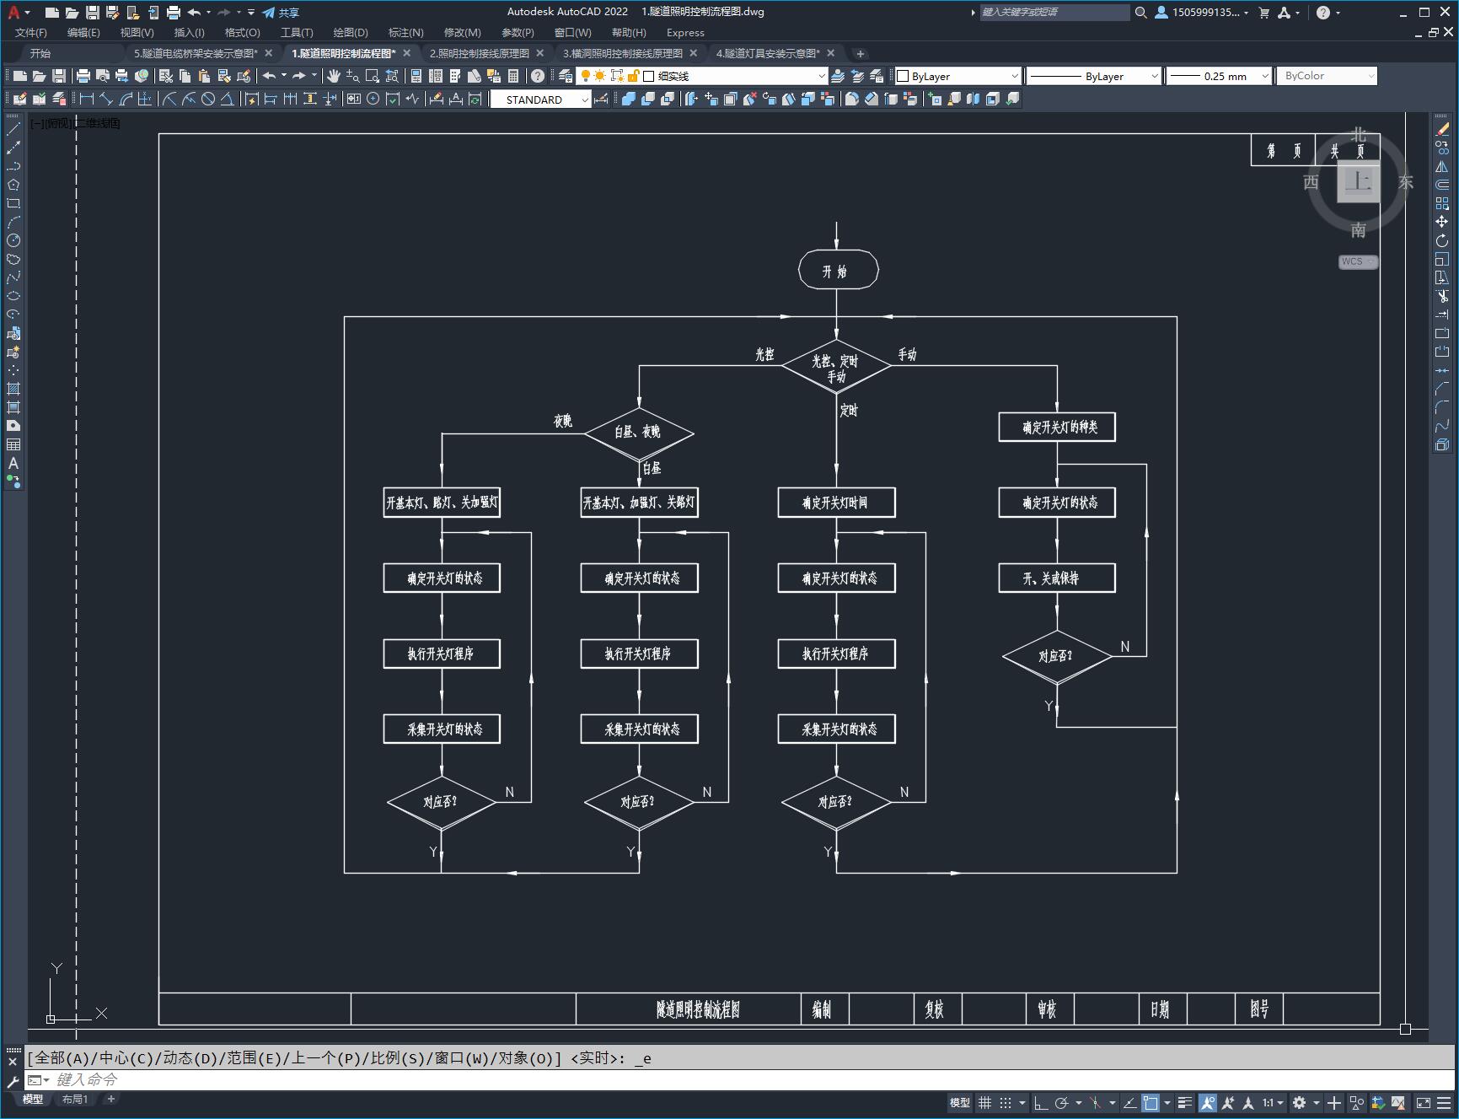Select the Circle draw tool
Viewport: 1459px width, 1119px height.
13,240
